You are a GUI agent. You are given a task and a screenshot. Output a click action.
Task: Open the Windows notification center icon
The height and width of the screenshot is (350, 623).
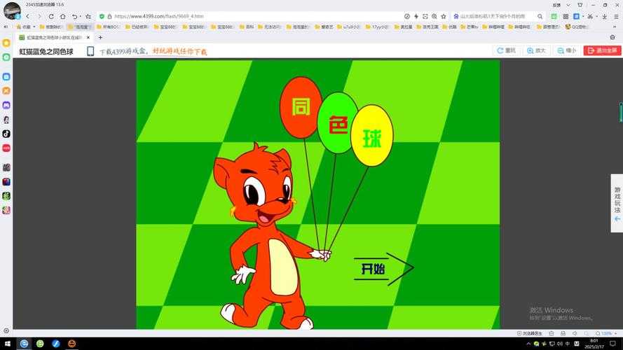tap(613, 344)
